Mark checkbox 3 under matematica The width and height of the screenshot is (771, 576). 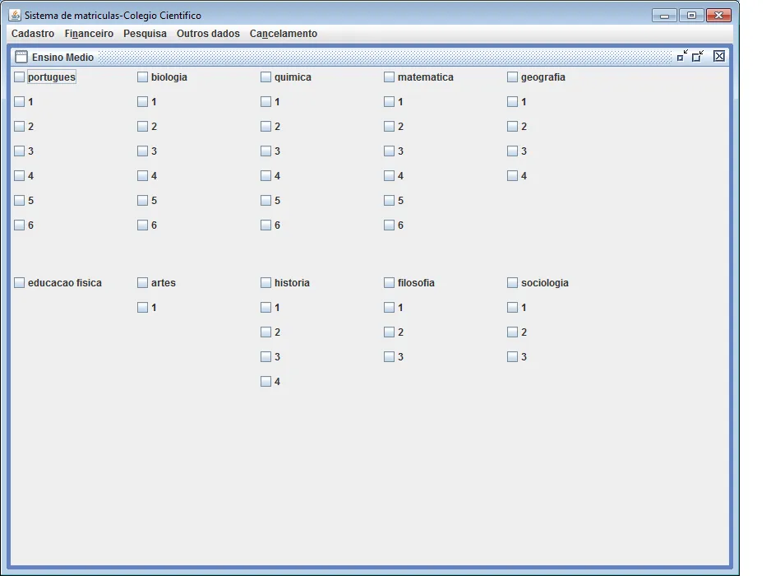pos(389,151)
